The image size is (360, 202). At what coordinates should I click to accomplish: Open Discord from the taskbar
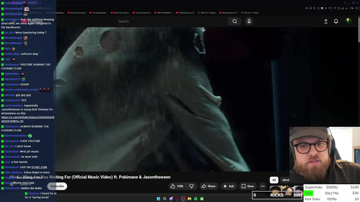[171, 199]
